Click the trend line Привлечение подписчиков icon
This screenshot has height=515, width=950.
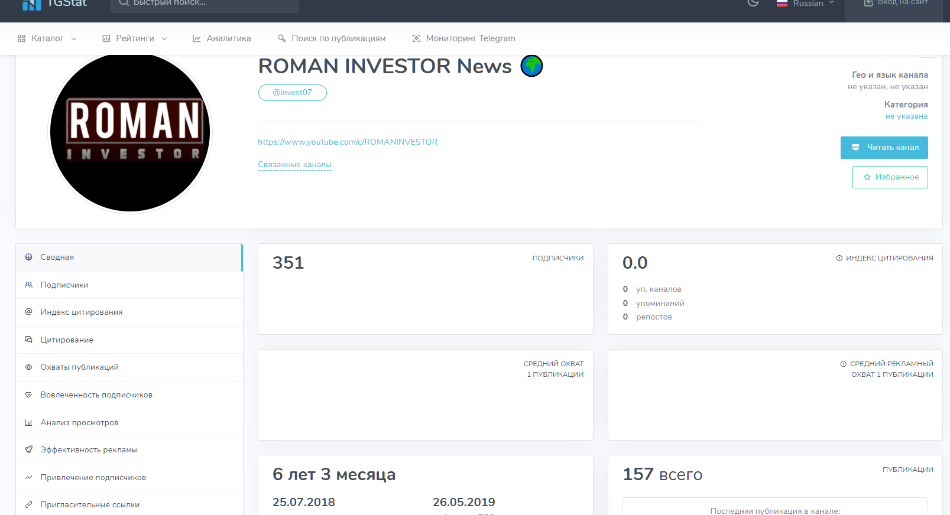coord(28,477)
